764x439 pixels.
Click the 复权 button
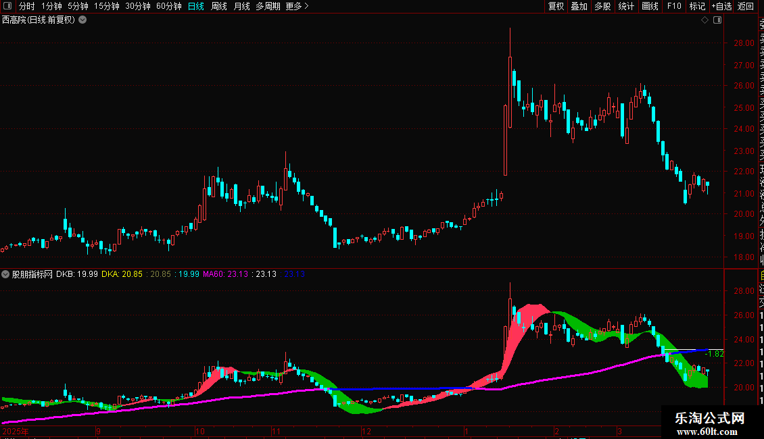(556, 6)
